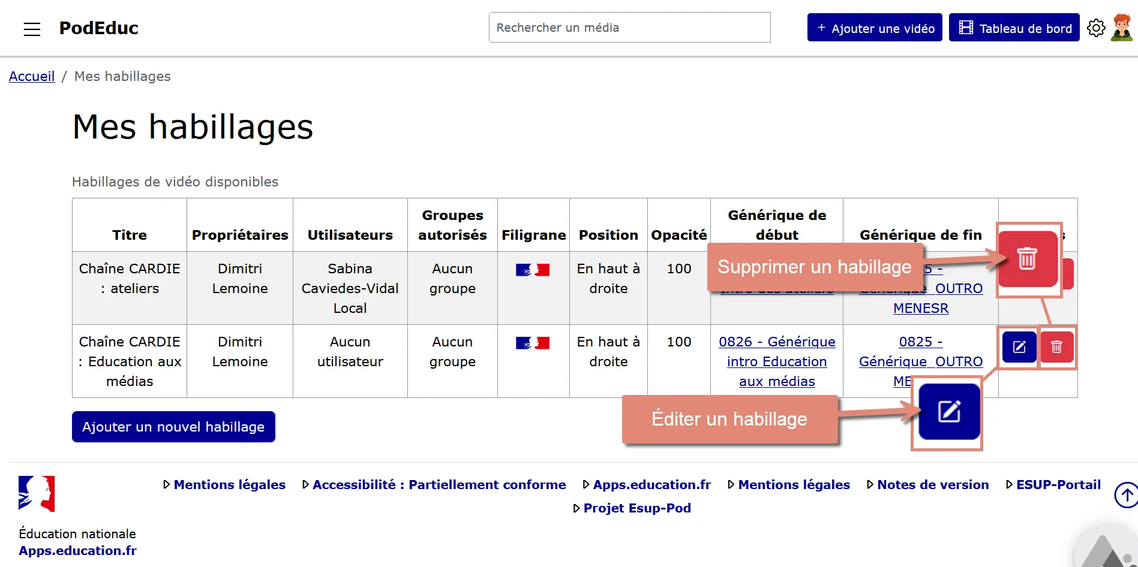
Task: Click the Ajouter une vidéo button
Action: [875, 28]
